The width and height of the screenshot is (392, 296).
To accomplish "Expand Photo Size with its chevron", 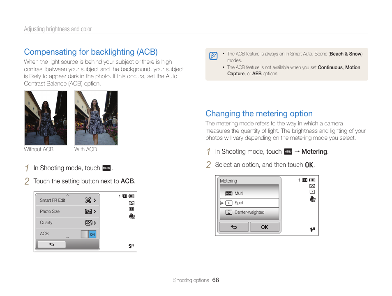I will coord(95,212).
